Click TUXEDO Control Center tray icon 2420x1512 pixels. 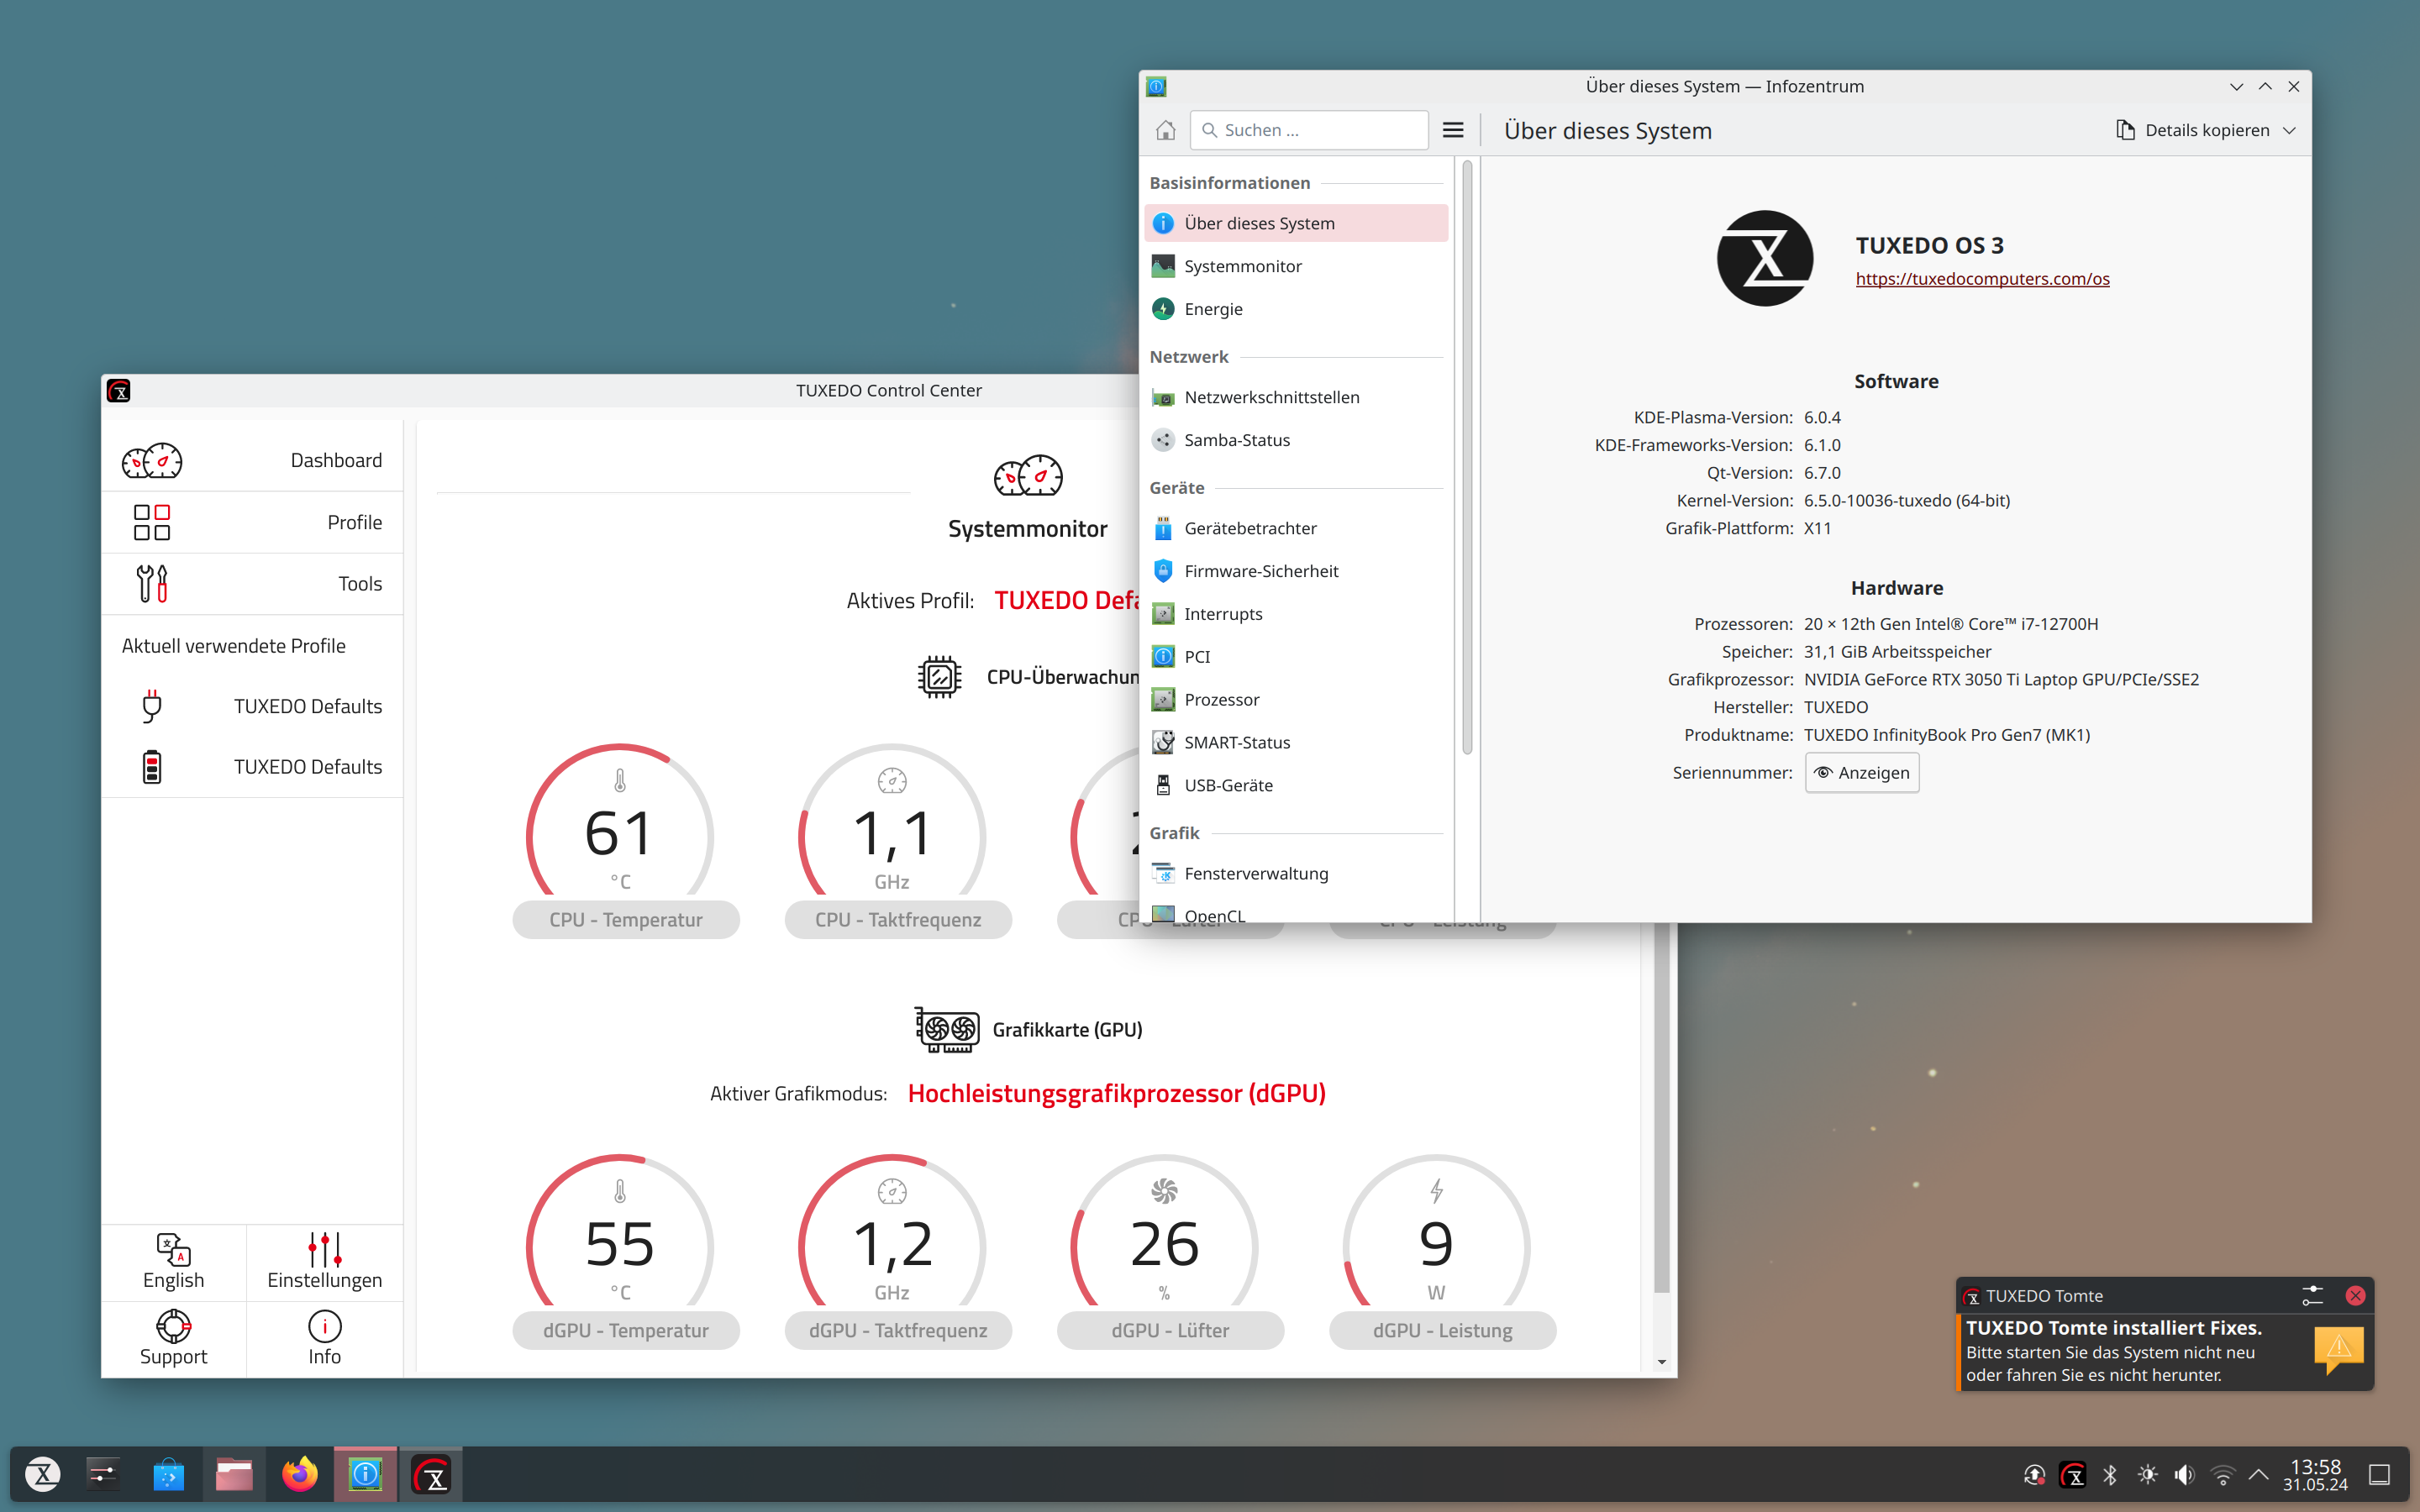coord(2072,1475)
